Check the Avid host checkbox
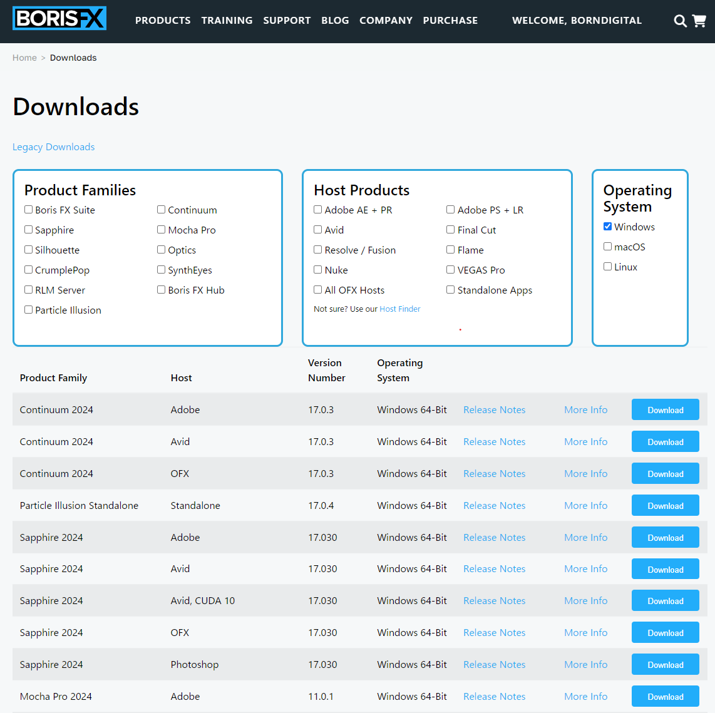715x713 pixels. 318,229
